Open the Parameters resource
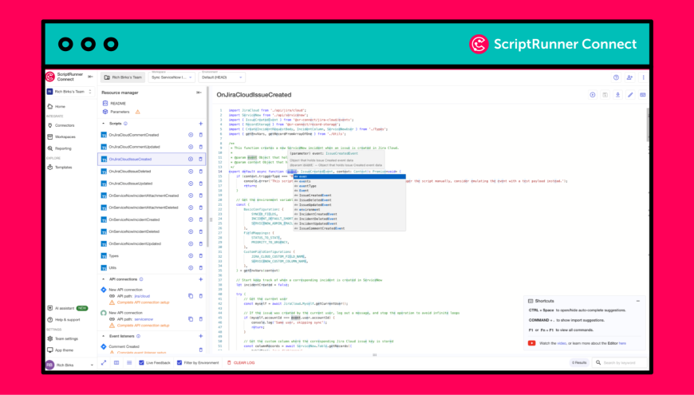Viewport: 694px width, 395px height. [x=116, y=112]
